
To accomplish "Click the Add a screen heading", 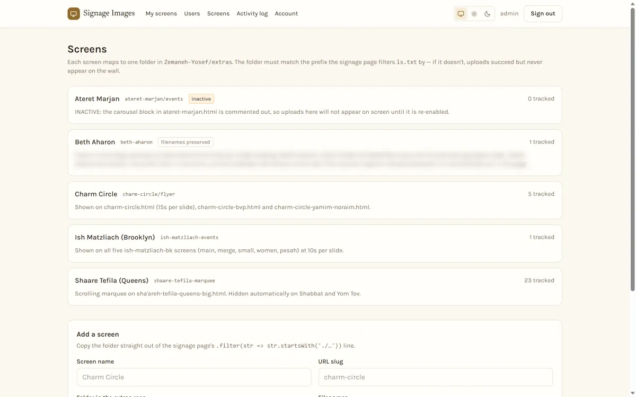I will click(98, 335).
